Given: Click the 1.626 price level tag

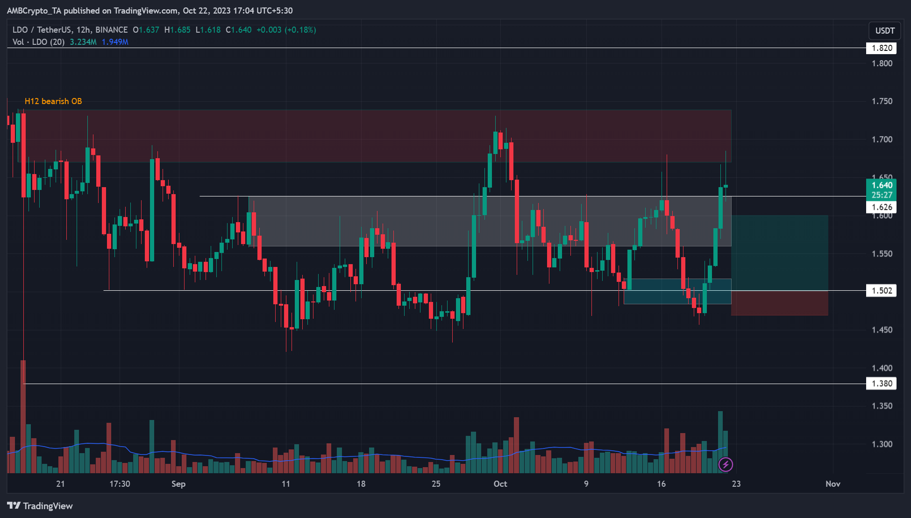Looking at the screenshot, I should 882,207.
